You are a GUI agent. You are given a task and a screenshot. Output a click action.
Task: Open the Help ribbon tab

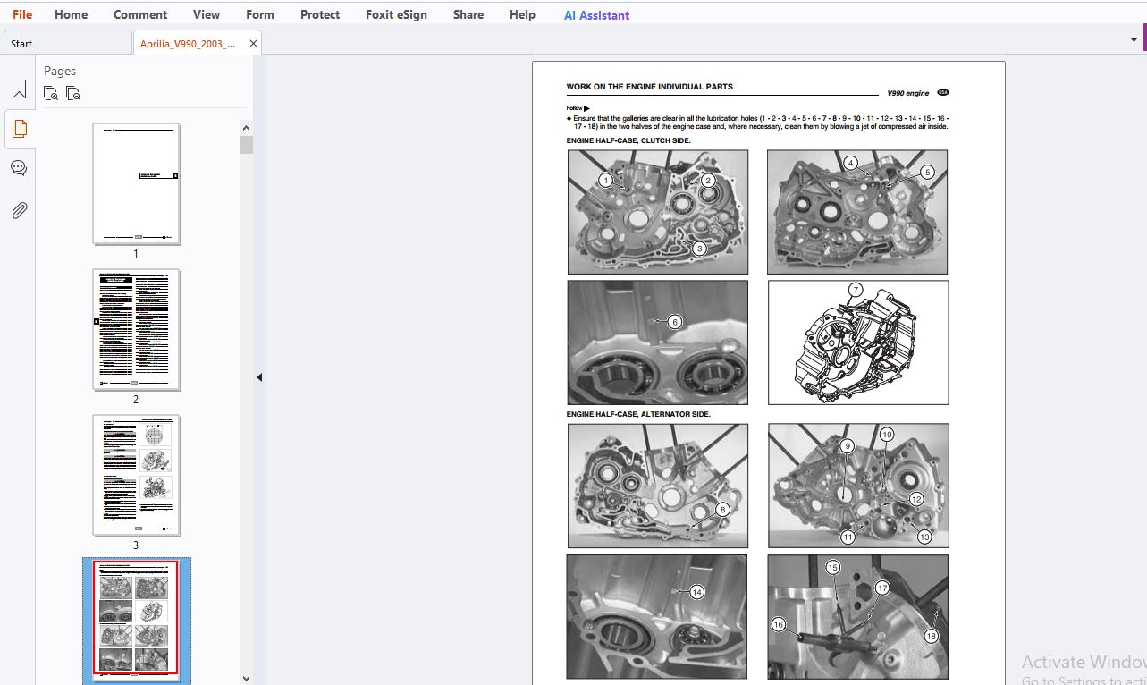coord(522,14)
